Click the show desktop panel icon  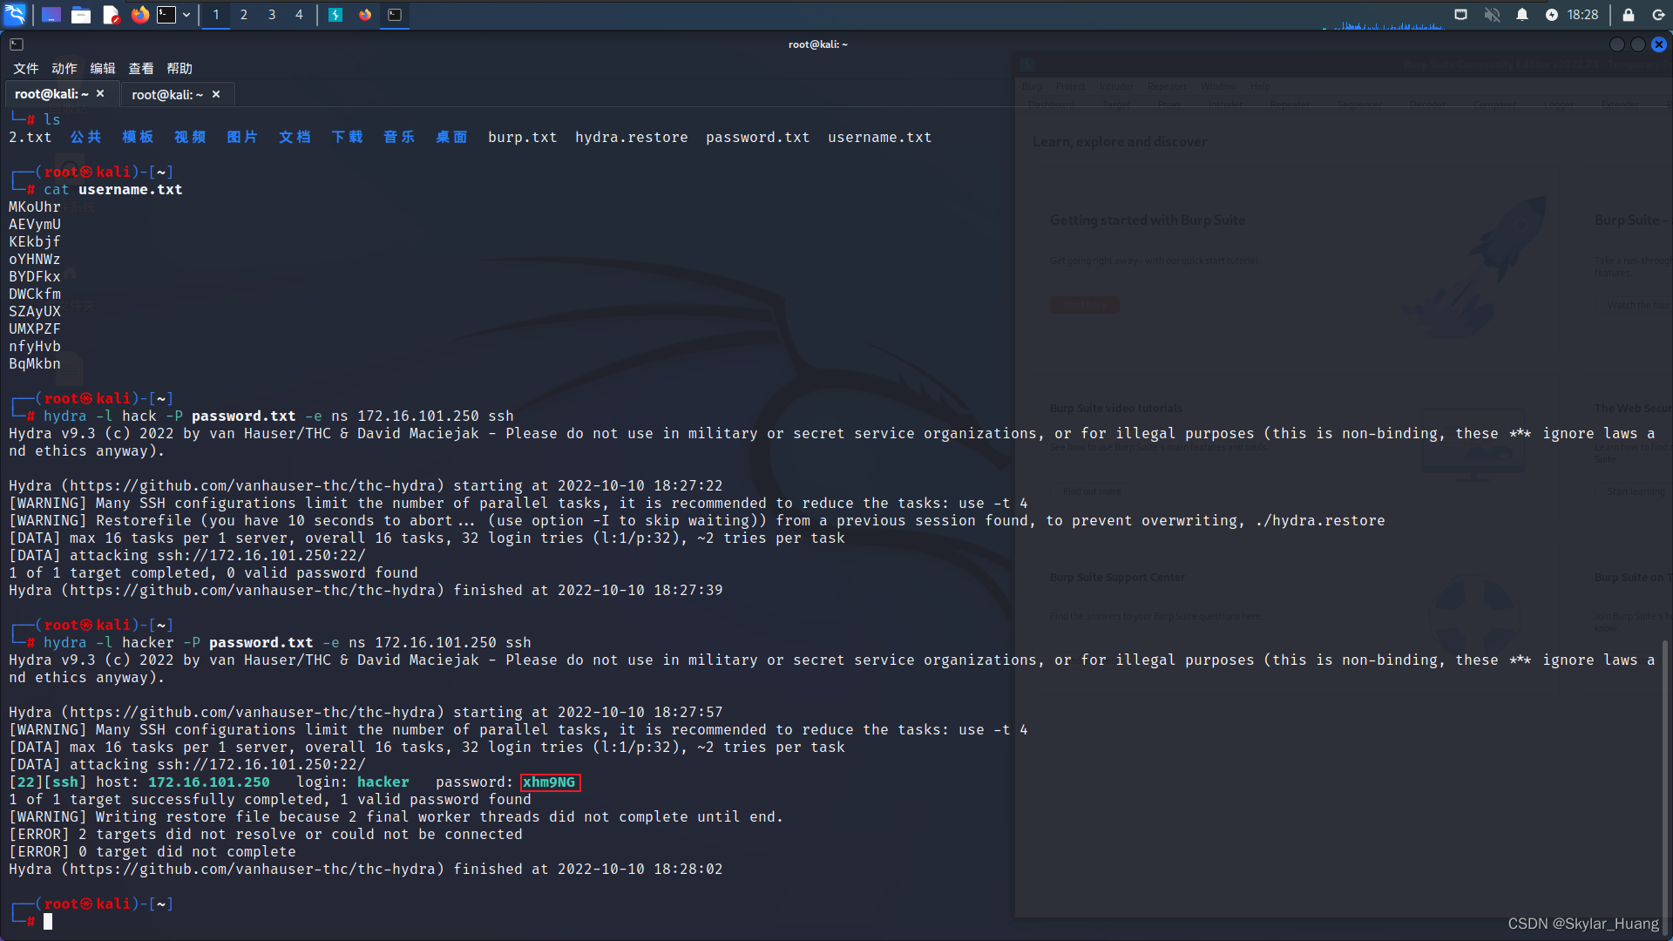(51, 15)
